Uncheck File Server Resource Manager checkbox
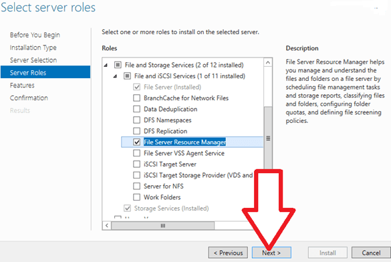The width and height of the screenshot is (391, 262). (136, 142)
